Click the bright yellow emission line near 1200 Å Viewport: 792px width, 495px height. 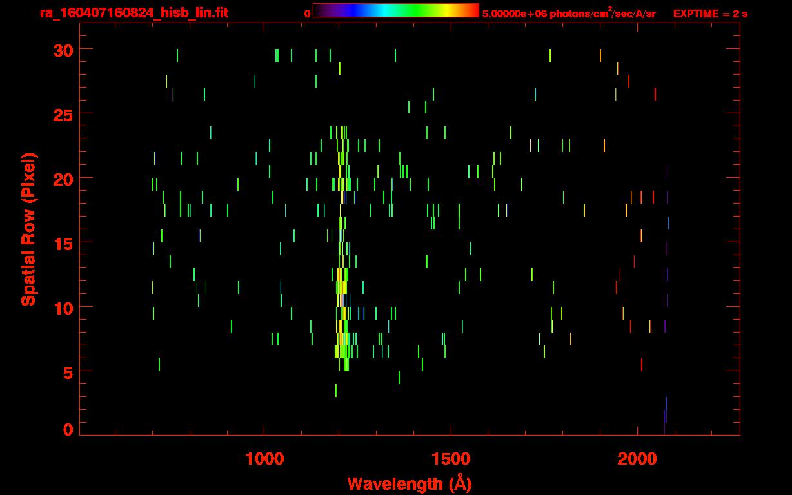pos(342,287)
